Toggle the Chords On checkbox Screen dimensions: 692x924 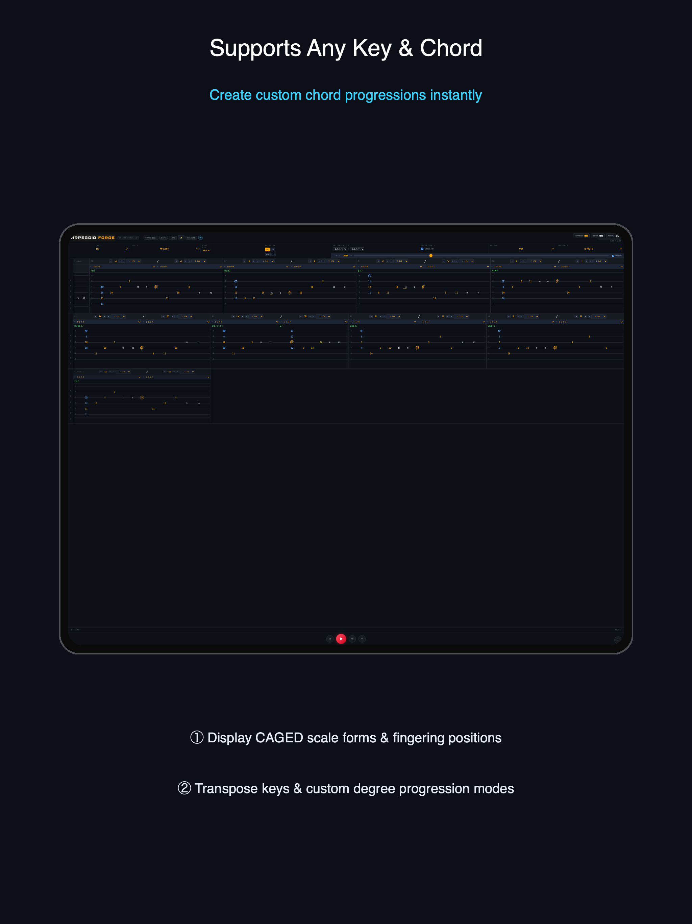[422, 249]
